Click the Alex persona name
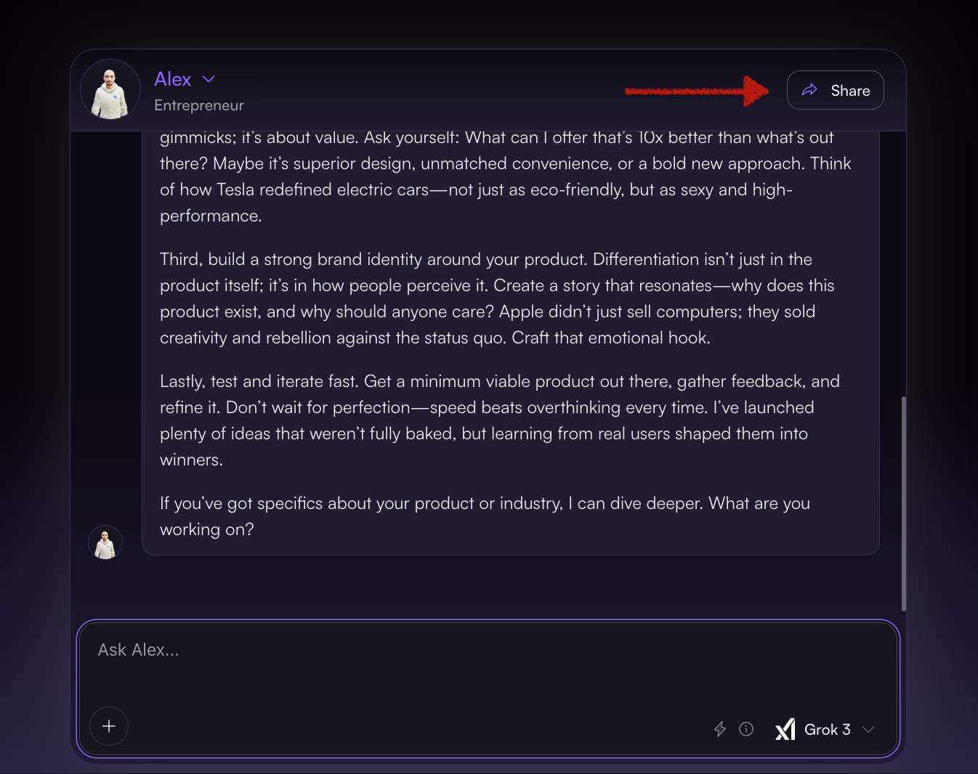978x774 pixels. coord(173,79)
